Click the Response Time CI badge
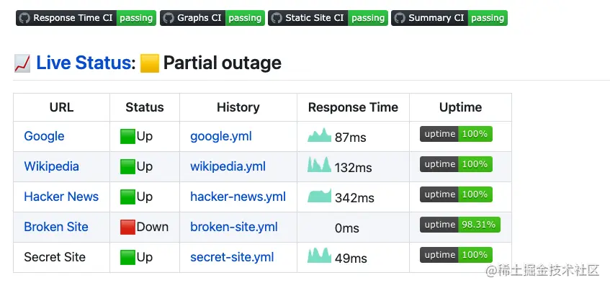 [x=86, y=18]
